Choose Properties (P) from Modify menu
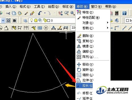The width and height of the screenshot is (132, 100). pyautogui.click(x=93, y=12)
